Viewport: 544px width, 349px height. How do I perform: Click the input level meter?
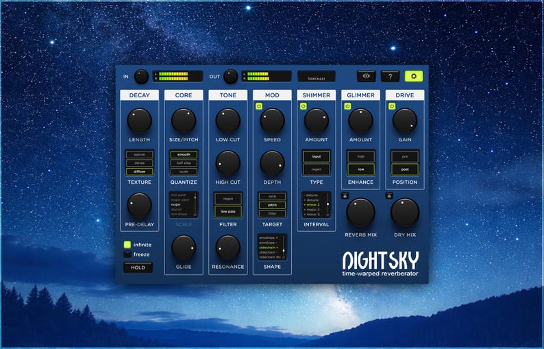coord(177,76)
